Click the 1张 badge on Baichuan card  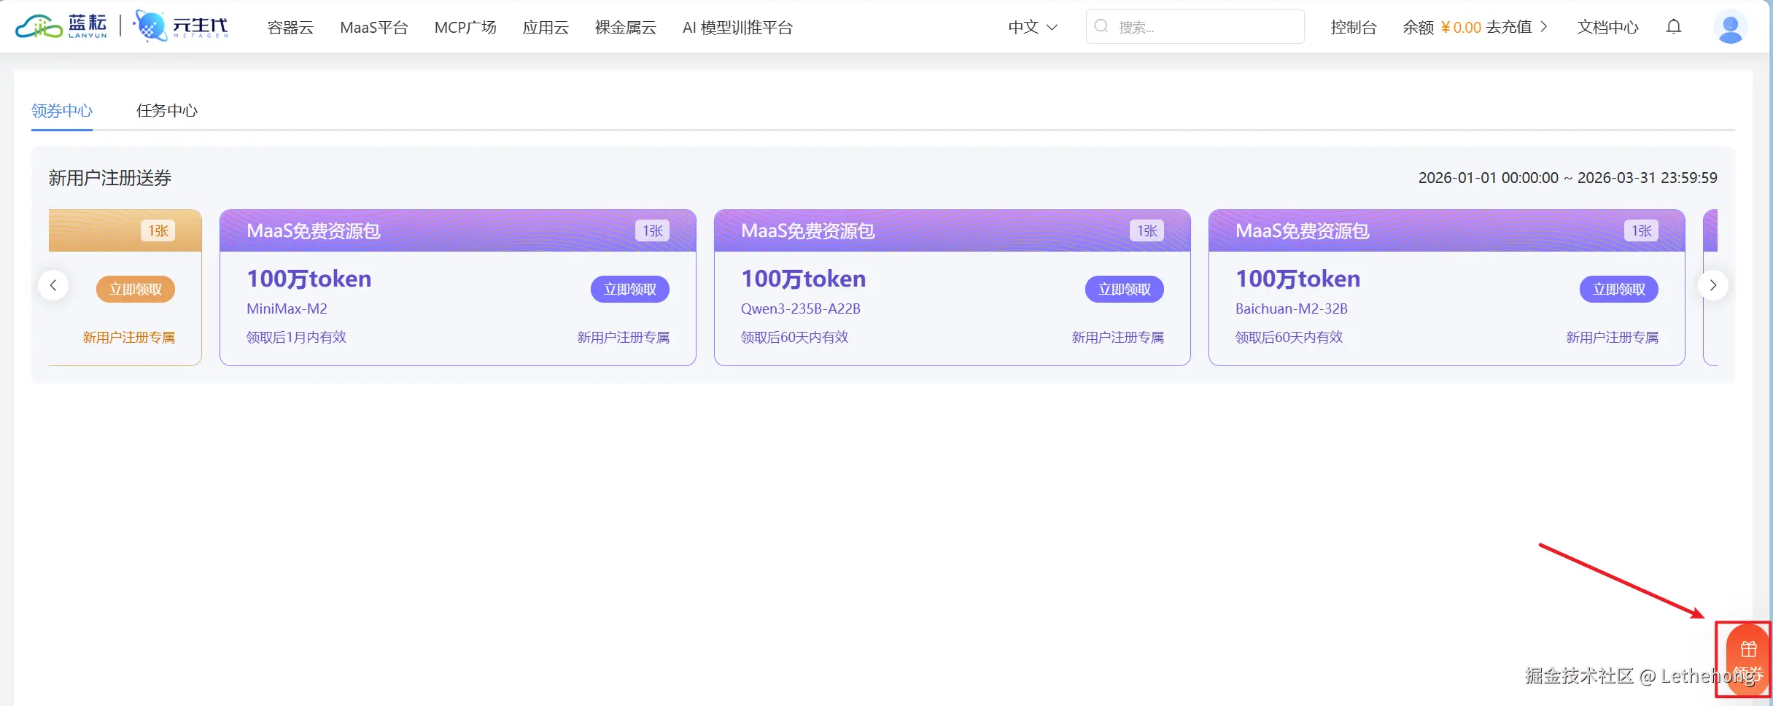coord(1642,231)
